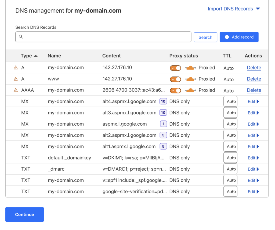
Task: Edit the default._domainkey TXT record
Action: coord(253,158)
